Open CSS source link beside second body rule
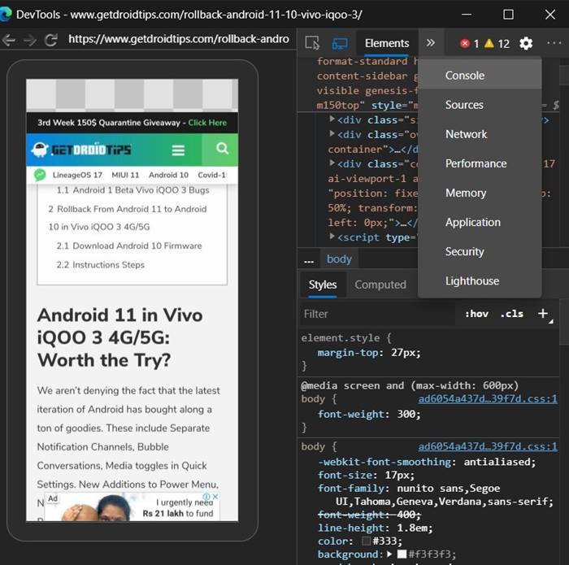569x565 pixels. [488, 446]
